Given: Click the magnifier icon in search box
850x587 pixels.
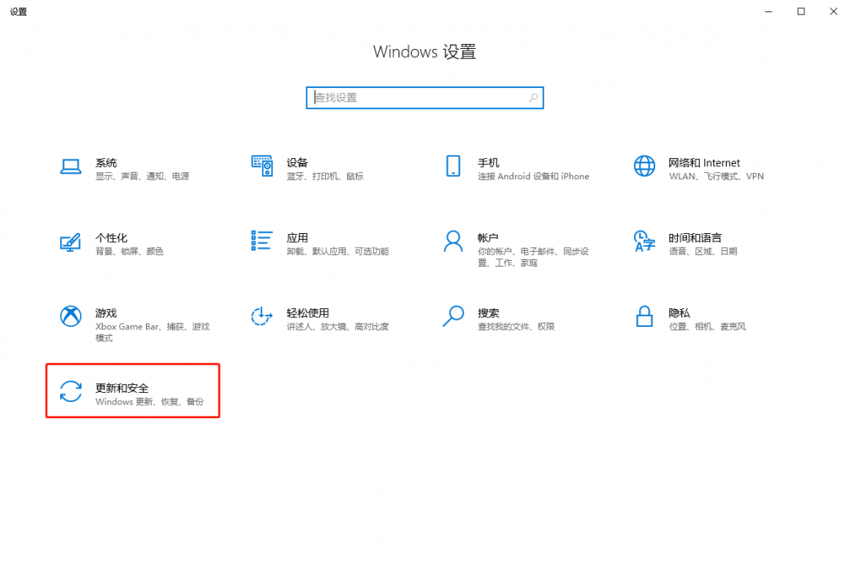Looking at the screenshot, I should coord(533,98).
